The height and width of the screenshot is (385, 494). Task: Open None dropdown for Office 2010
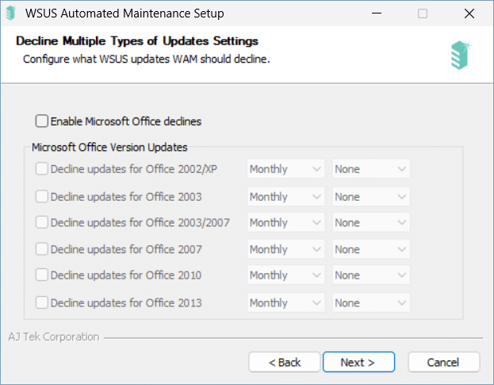(371, 275)
